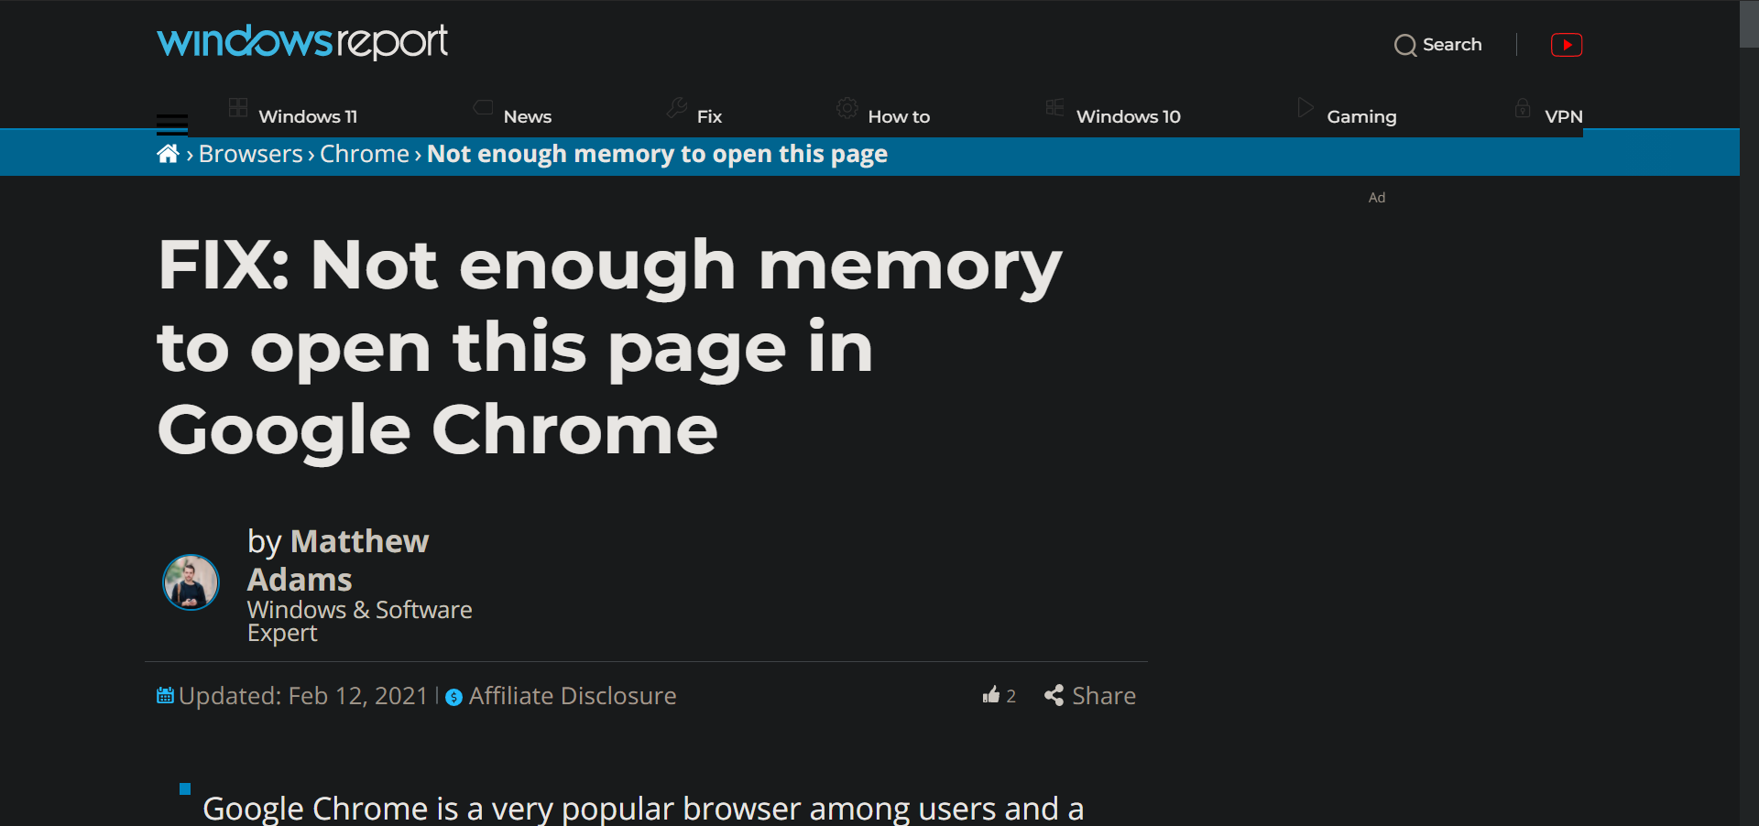Screen dimensions: 1759x826
Task: Open the Gaming menu item
Action: (x=1361, y=116)
